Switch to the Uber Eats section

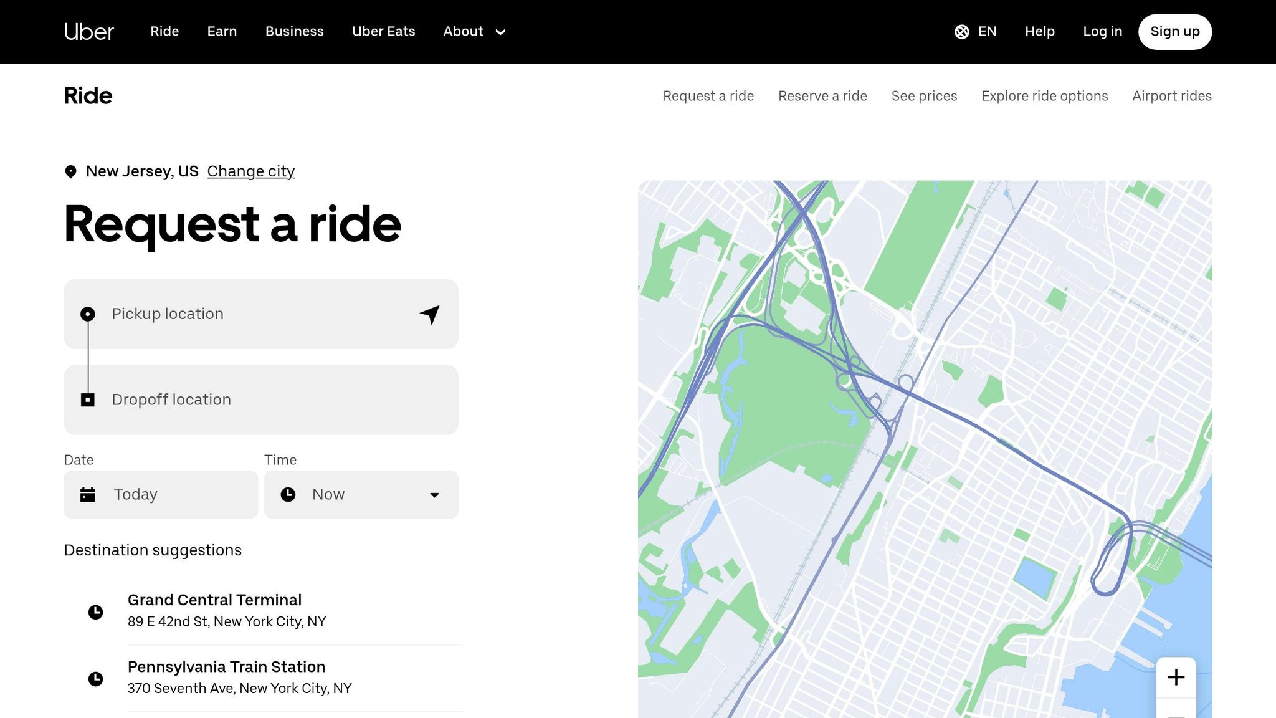click(x=383, y=31)
